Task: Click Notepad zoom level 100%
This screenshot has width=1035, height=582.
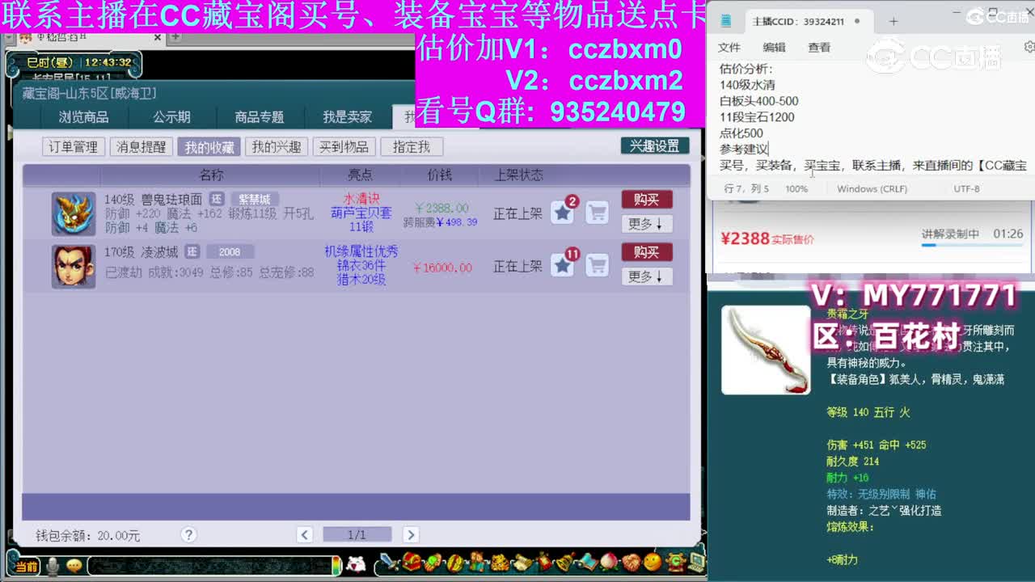Action: pos(796,188)
